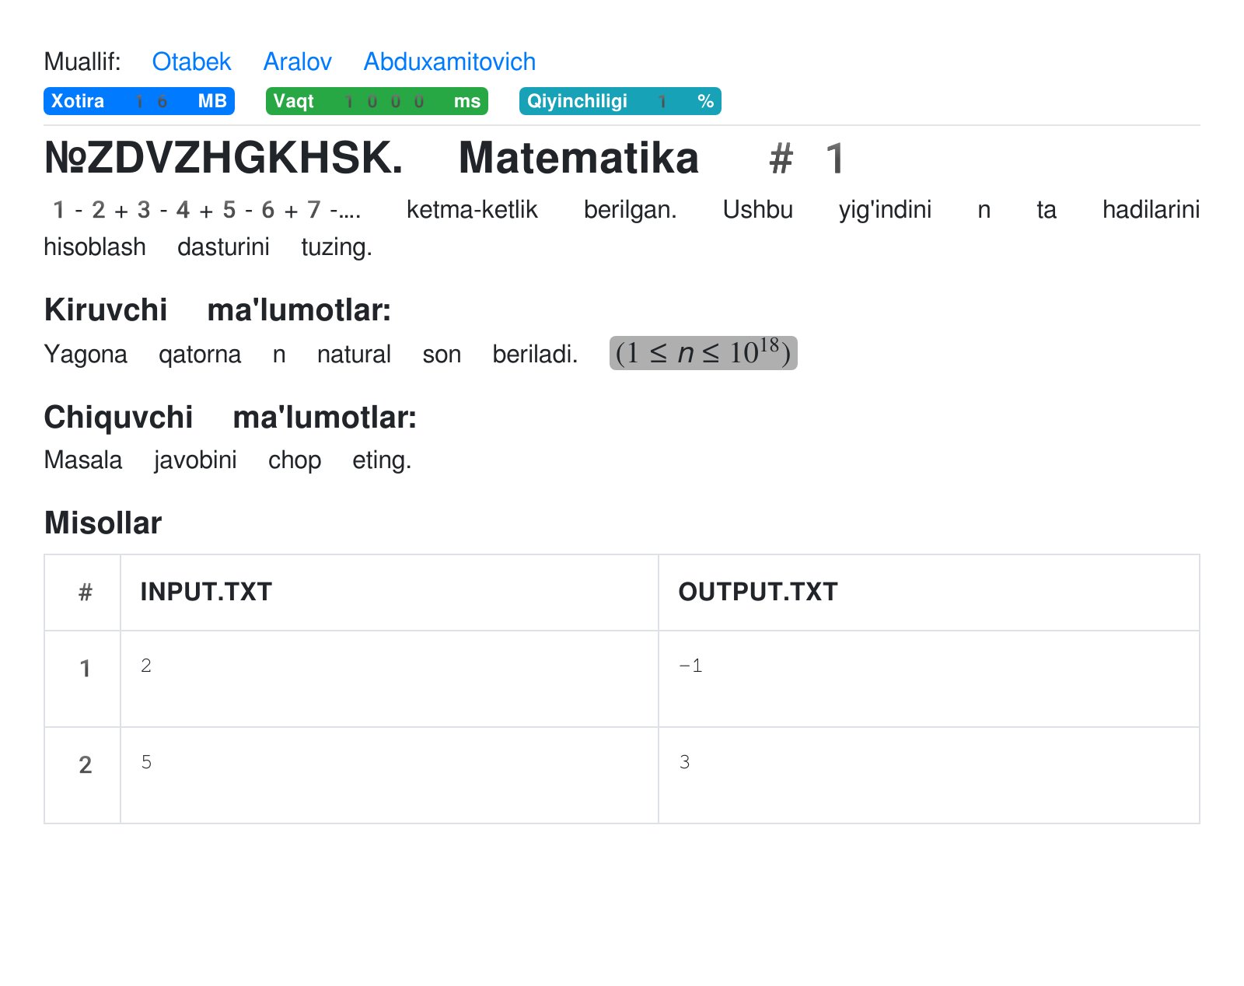Select the problem title №ZDVZHGKHSK. Matematika
The width and height of the screenshot is (1244, 986).
(x=372, y=159)
